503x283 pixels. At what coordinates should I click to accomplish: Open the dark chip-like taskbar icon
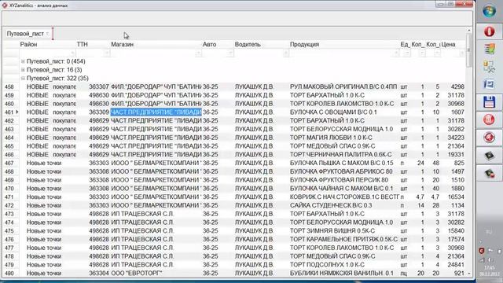(x=489, y=156)
